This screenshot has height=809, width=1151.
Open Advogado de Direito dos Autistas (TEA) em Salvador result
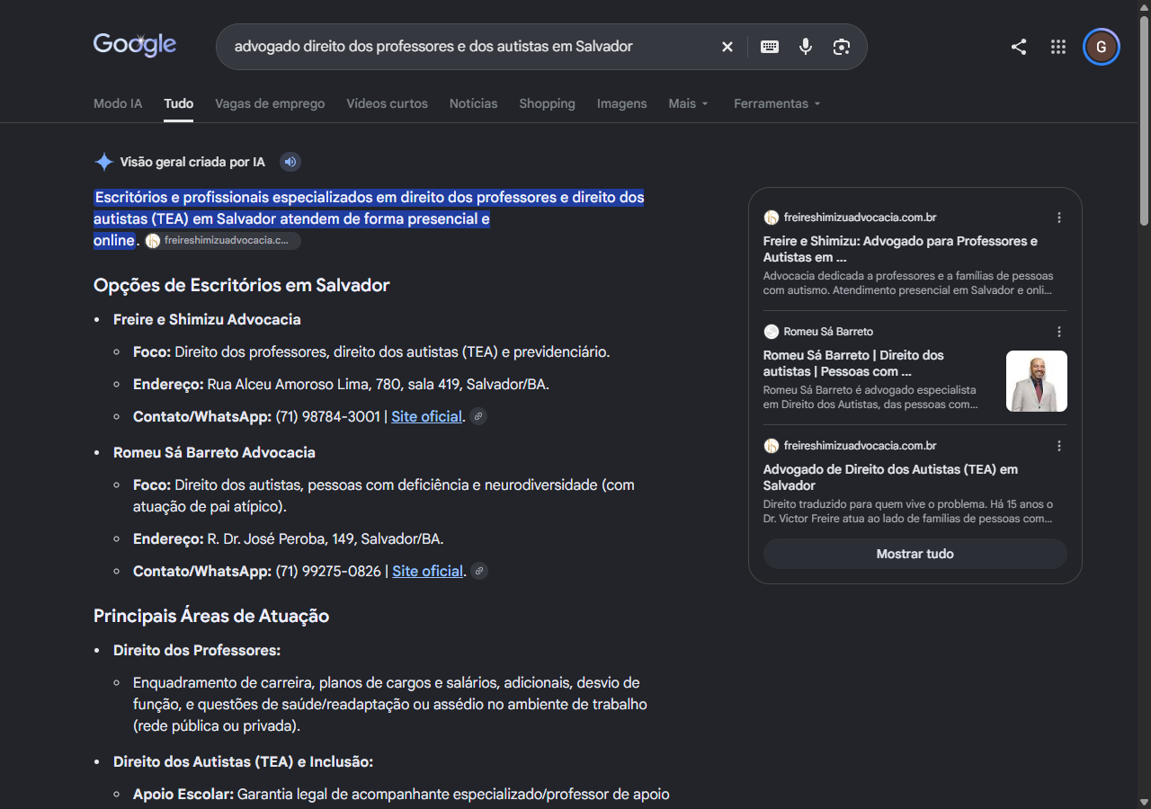pos(890,477)
